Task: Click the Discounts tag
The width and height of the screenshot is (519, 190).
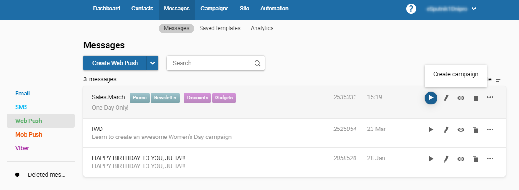Action: (197, 98)
